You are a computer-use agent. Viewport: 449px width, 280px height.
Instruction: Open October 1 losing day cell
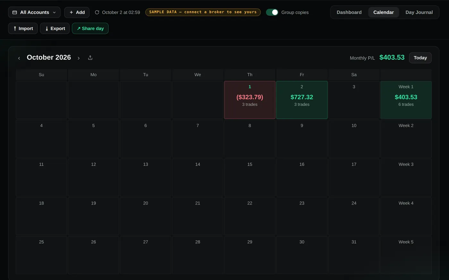coord(250,100)
